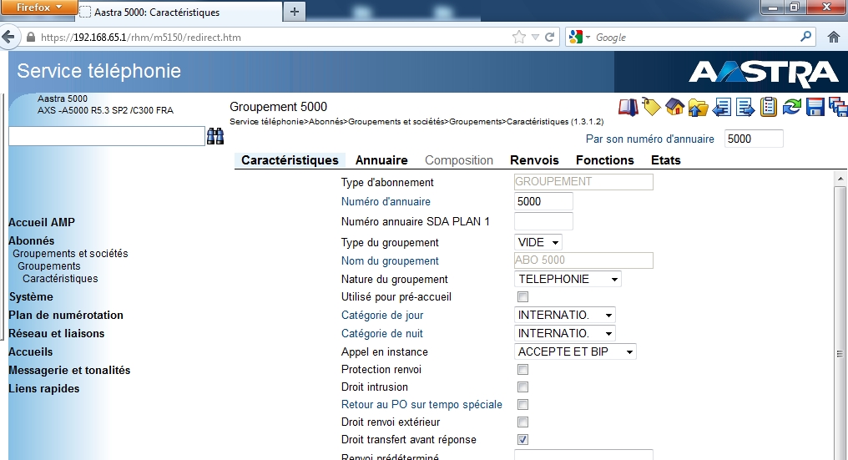Viewport: 848px width, 460px height.
Task: Switch to the Etats tab
Action: [x=666, y=160]
